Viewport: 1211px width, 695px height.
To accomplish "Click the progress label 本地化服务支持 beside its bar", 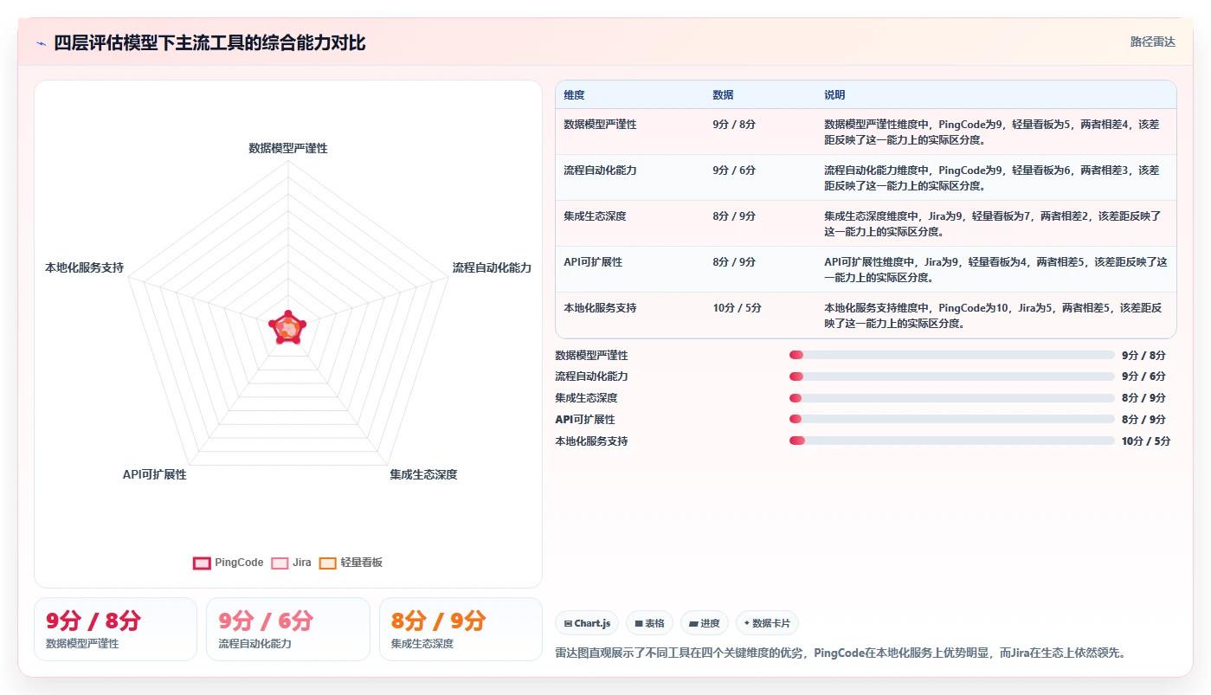I will click(591, 441).
